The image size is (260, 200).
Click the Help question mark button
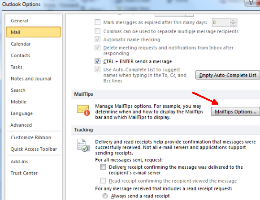251,3
